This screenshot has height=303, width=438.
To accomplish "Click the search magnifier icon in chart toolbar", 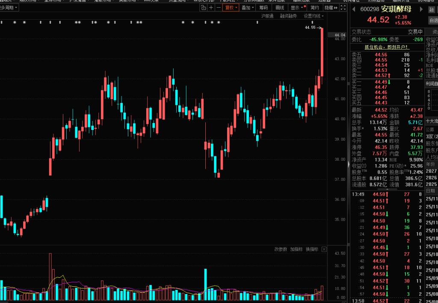I will 203,8.
